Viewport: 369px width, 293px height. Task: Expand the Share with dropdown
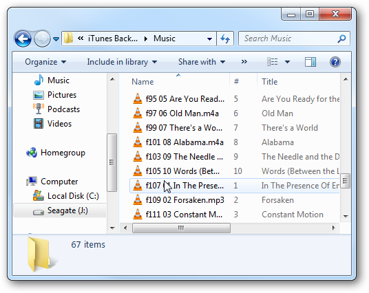(202, 62)
